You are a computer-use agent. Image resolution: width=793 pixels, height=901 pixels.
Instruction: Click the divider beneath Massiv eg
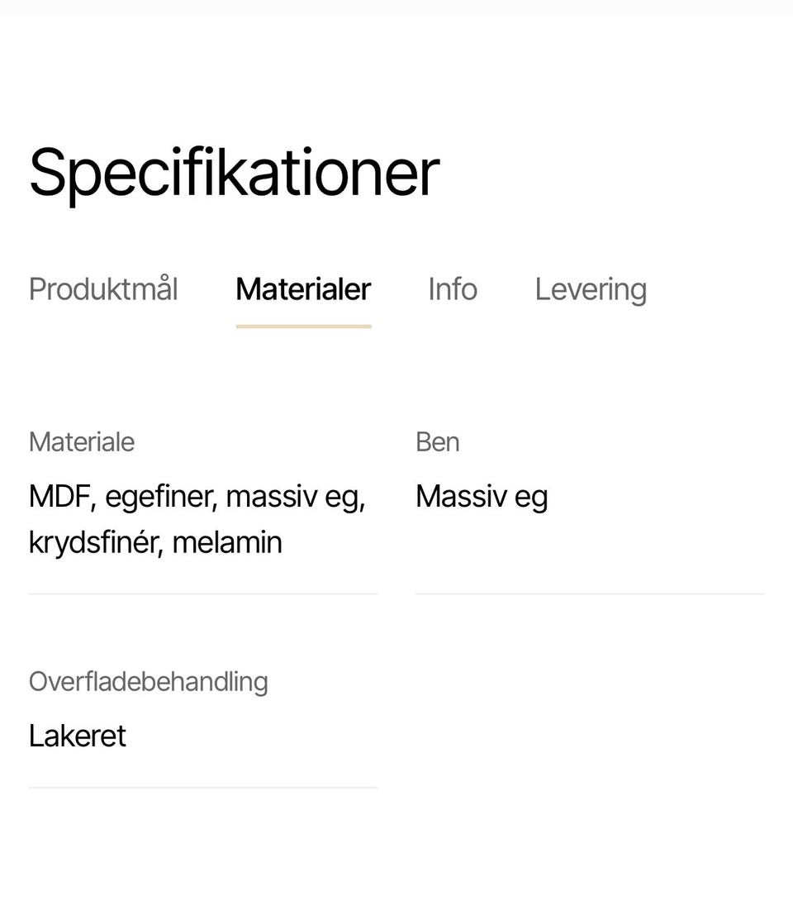coord(590,594)
